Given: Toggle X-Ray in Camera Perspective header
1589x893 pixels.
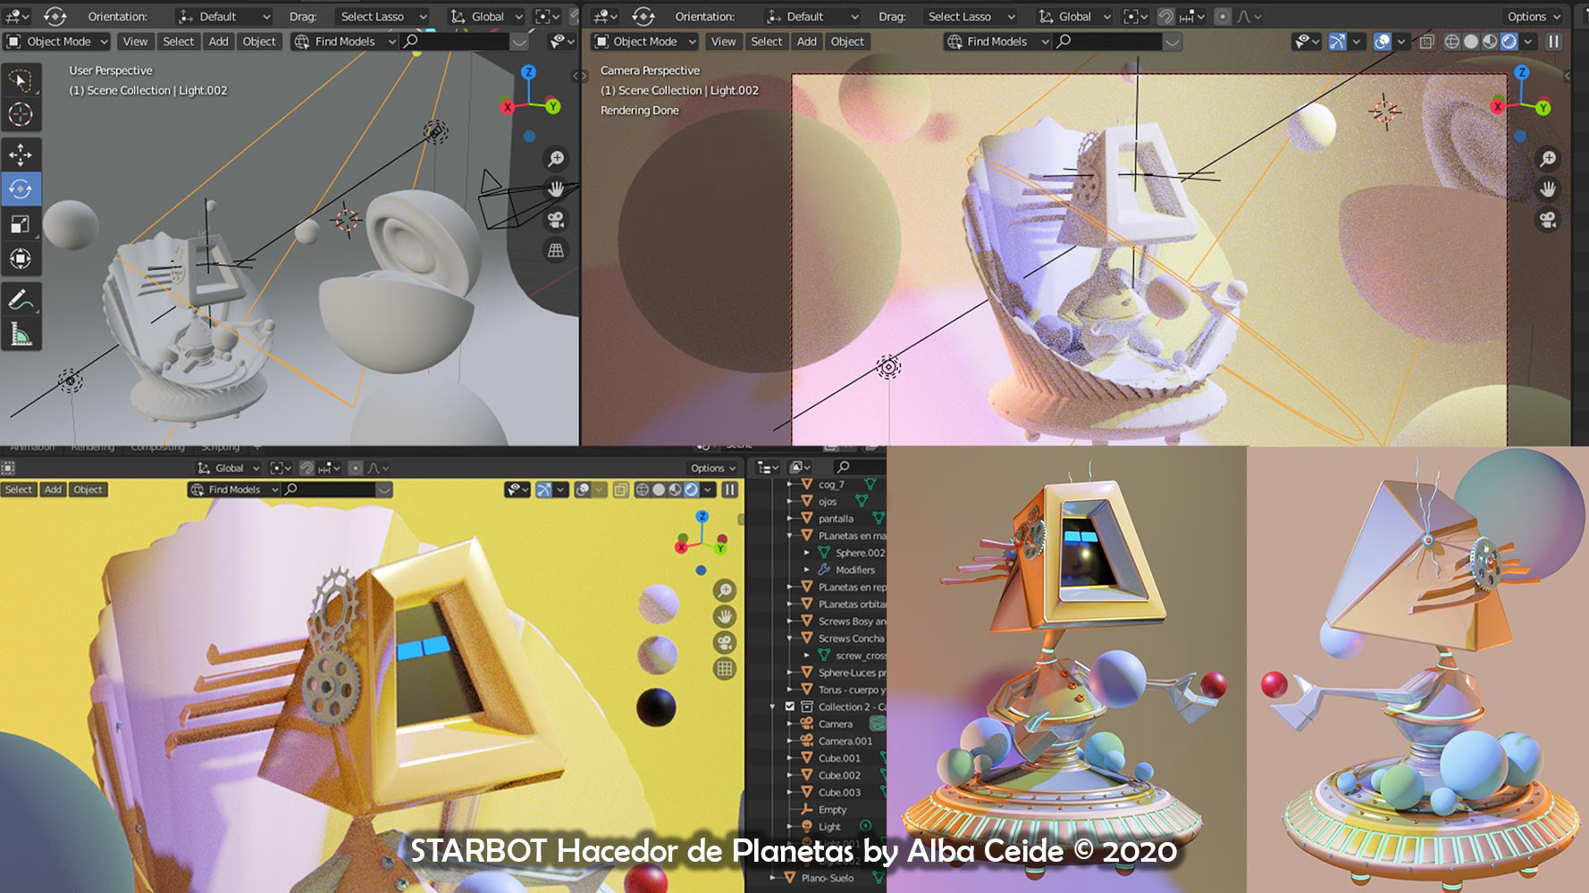Looking at the screenshot, I should [1426, 41].
